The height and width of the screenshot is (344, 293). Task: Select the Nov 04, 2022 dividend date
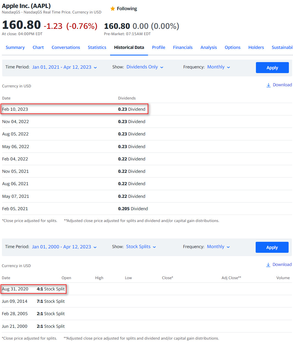pos(15,122)
